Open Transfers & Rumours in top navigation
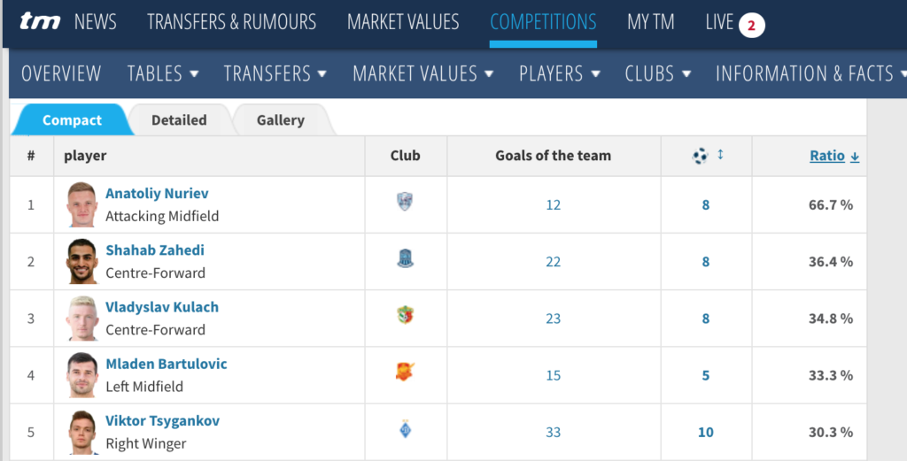Viewport: 907px width, 461px height. coord(231,22)
